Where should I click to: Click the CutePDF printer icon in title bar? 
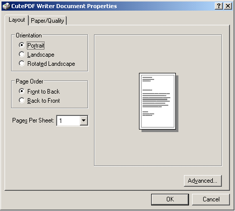(7, 6)
